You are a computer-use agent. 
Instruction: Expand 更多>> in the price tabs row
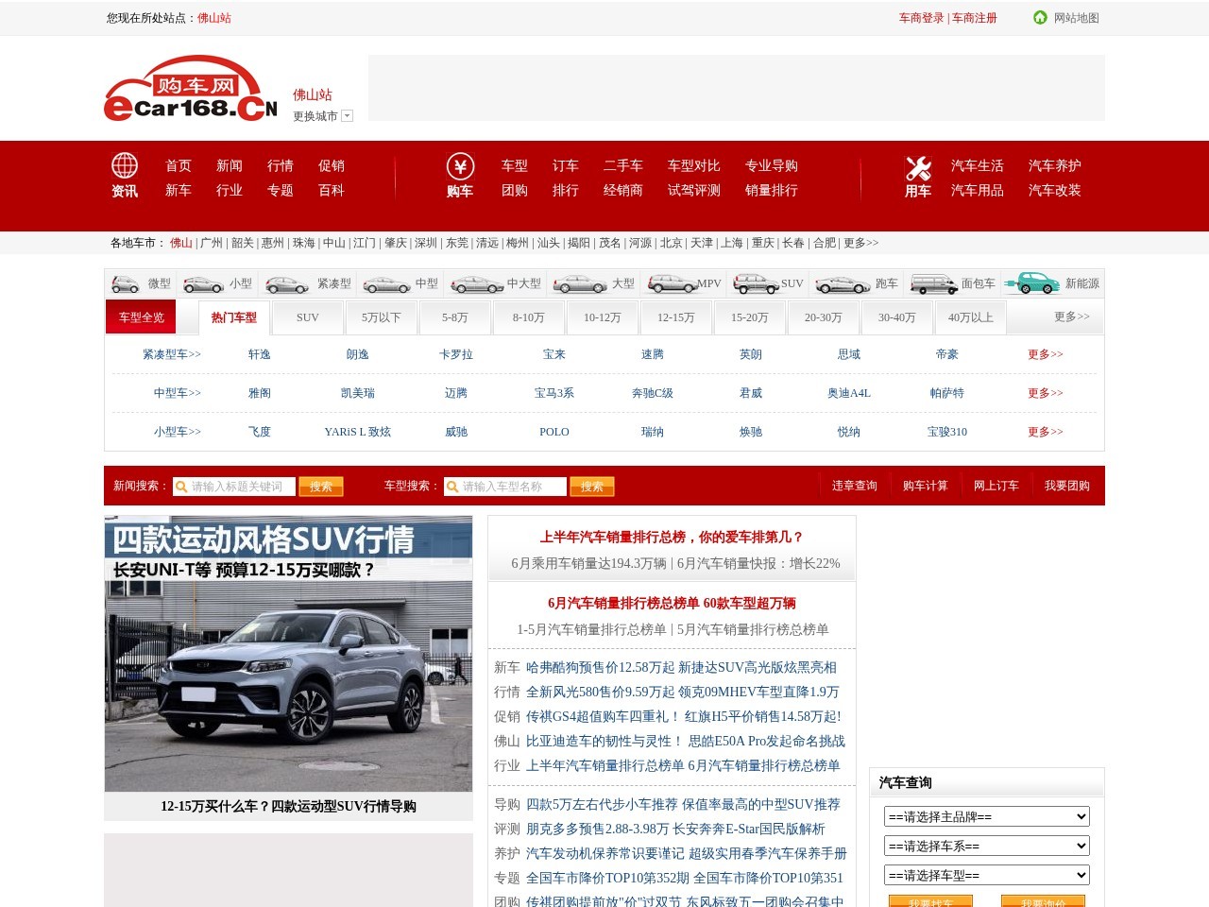(x=1072, y=317)
